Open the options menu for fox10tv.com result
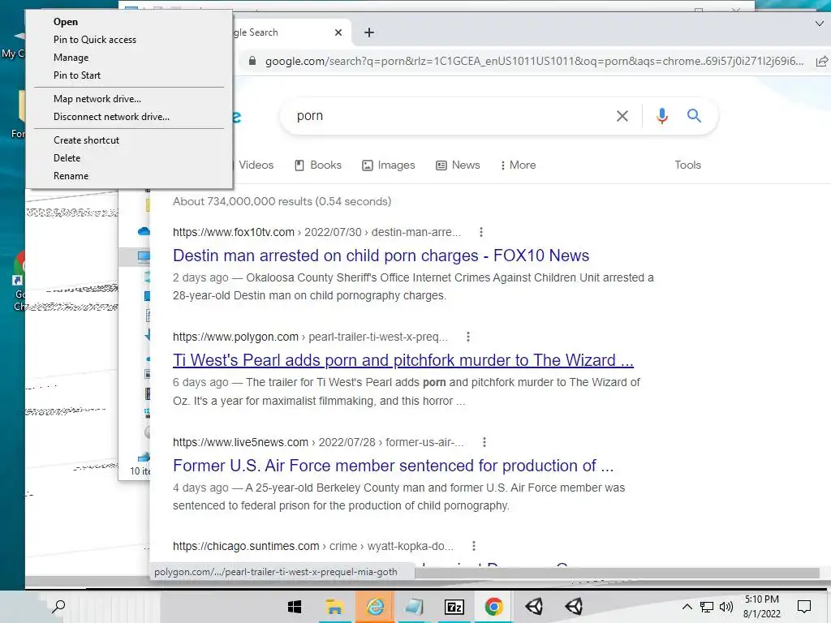Image resolution: width=831 pixels, height=623 pixels. tap(480, 232)
